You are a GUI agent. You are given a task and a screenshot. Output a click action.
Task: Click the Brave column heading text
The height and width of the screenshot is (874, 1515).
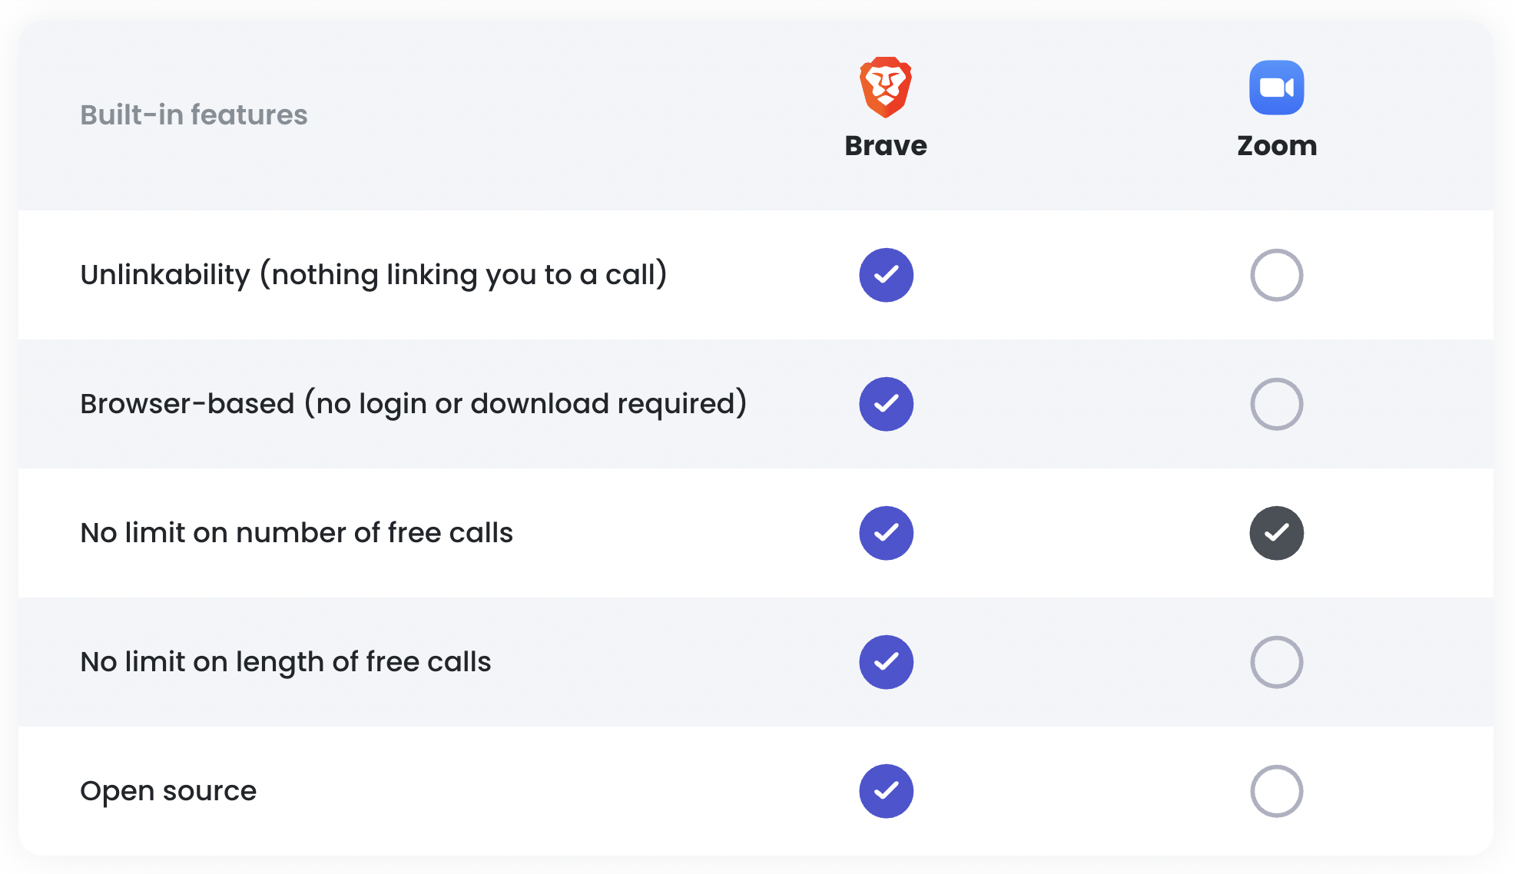click(x=886, y=146)
